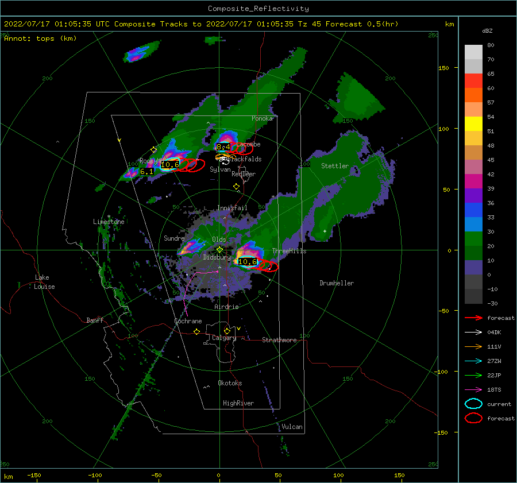The image size is (517, 483).
Task: Pick the magenta 39-42 dBZ swatch
Action: click(x=473, y=181)
